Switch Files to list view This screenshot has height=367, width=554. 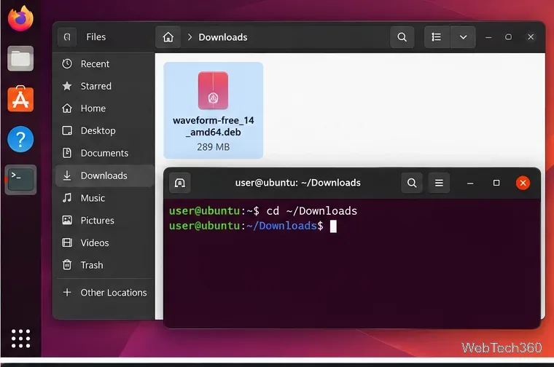437,37
